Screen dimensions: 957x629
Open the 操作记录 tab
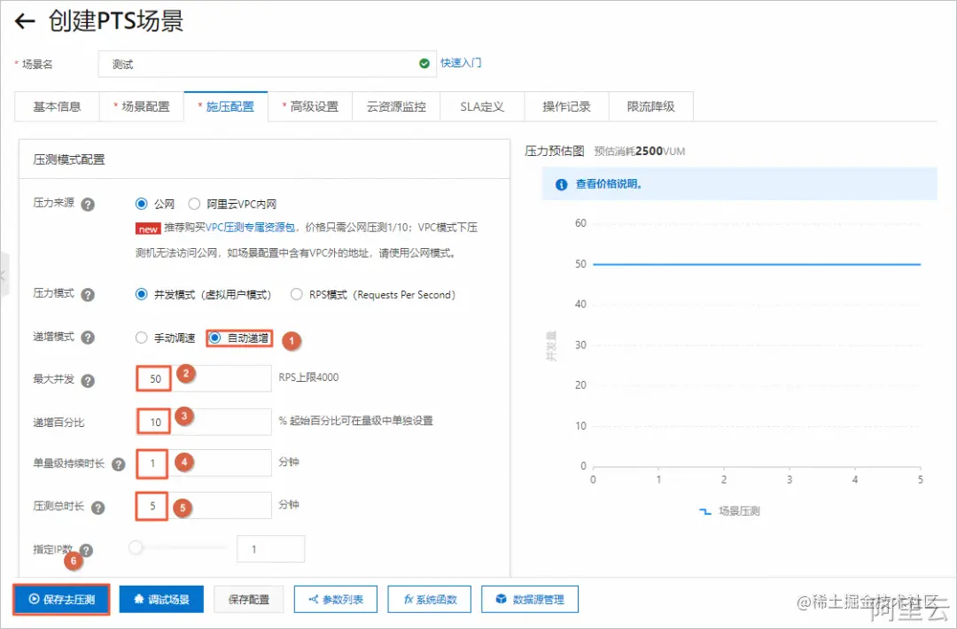(x=566, y=107)
